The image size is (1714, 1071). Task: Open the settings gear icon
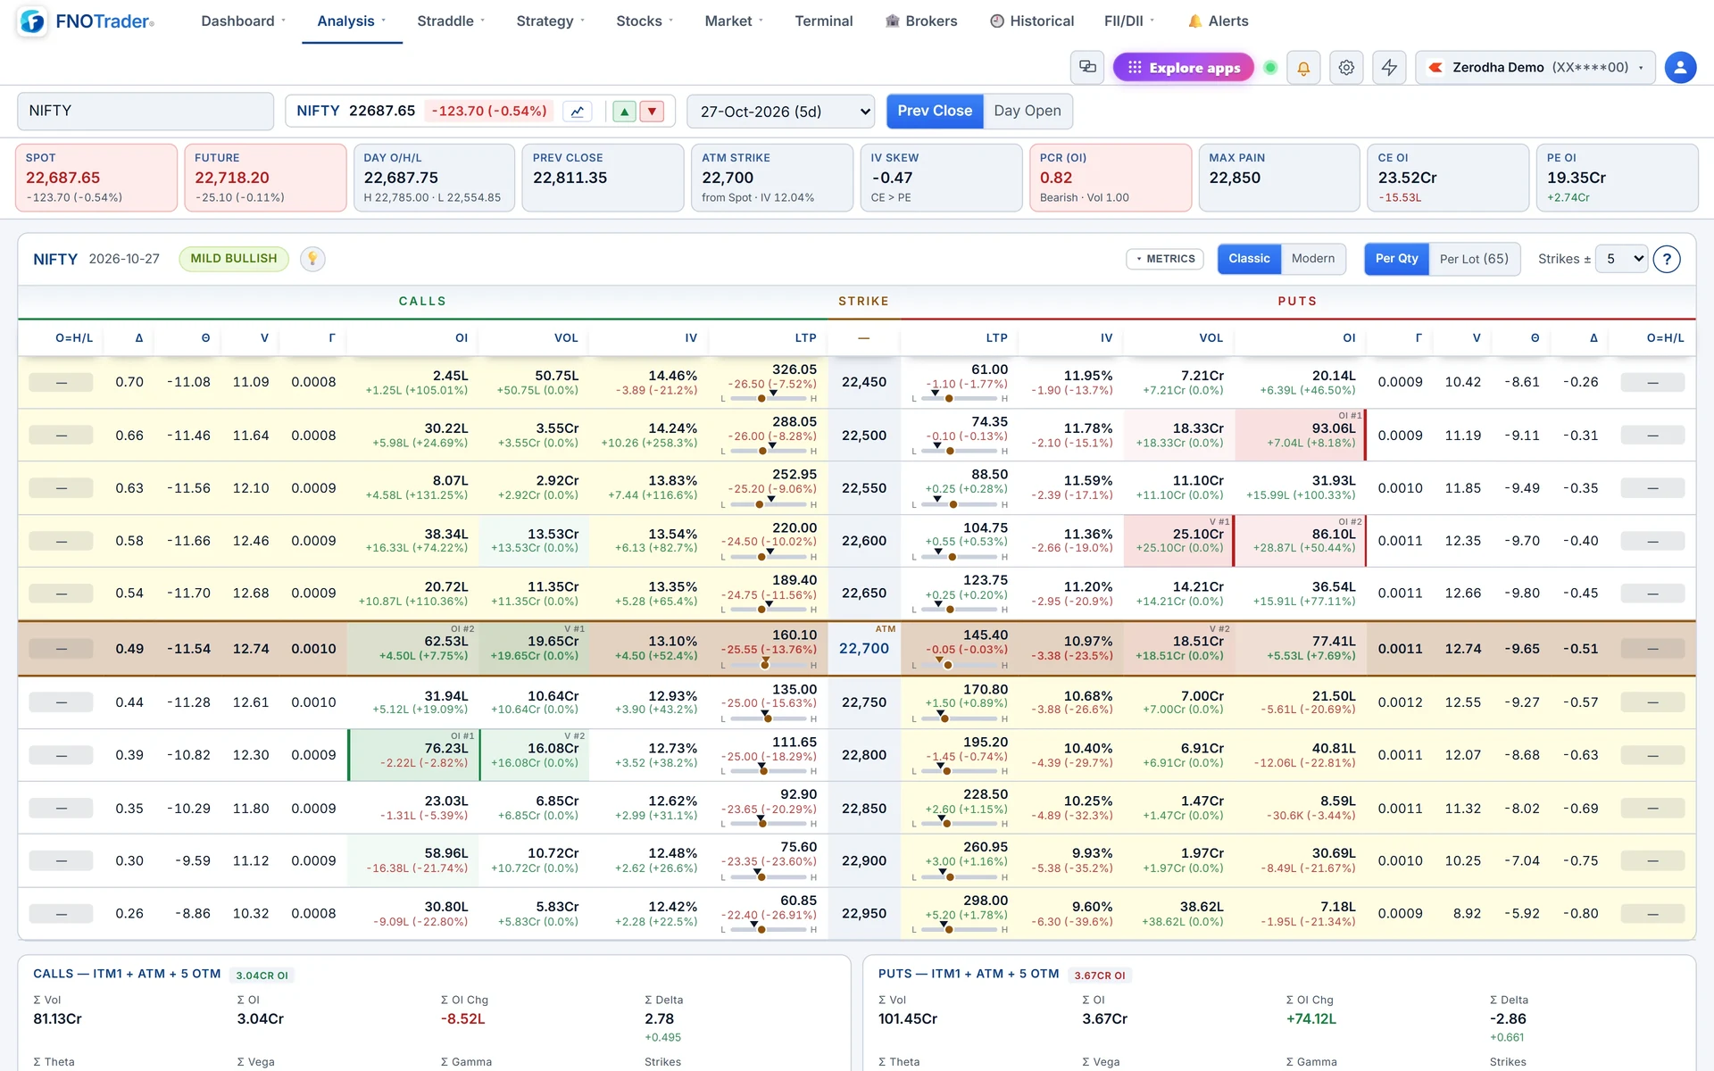1346,67
